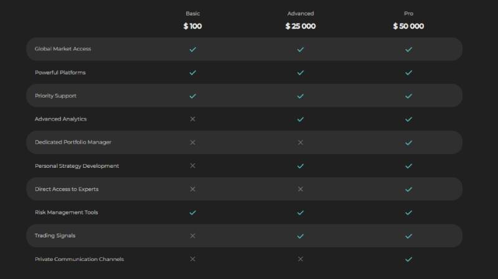Click the $ 50 000 price
Image resolution: width=498 pixels, height=279 pixels.
(408, 26)
